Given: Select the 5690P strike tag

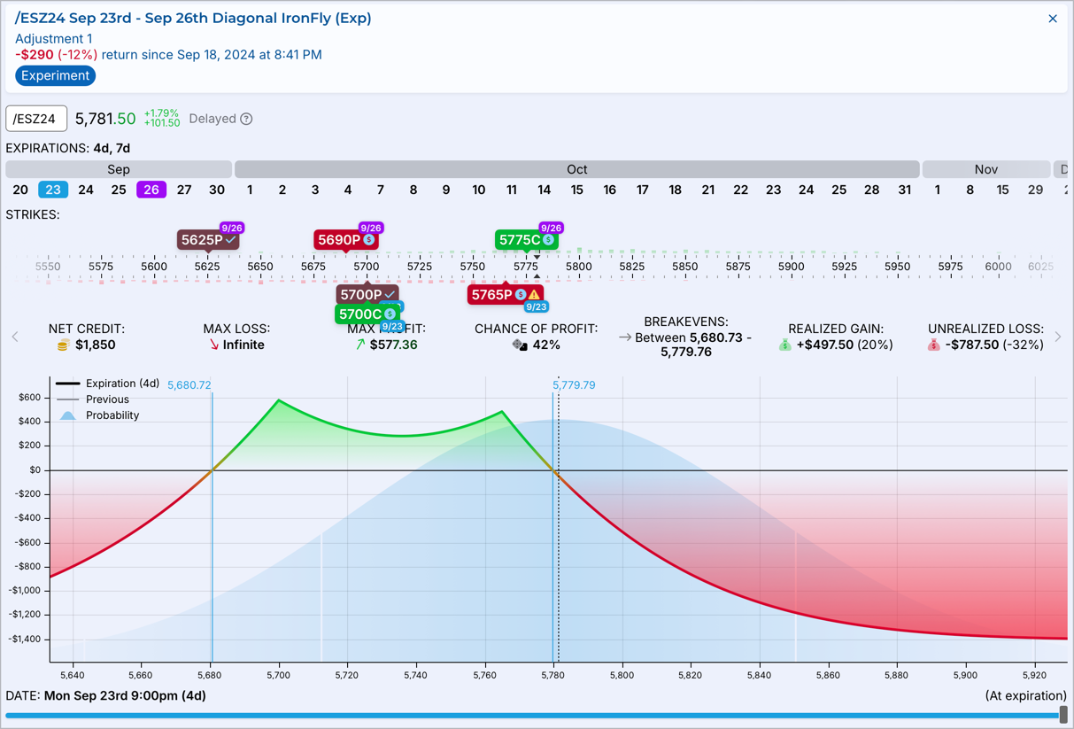Looking at the screenshot, I should (346, 240).
